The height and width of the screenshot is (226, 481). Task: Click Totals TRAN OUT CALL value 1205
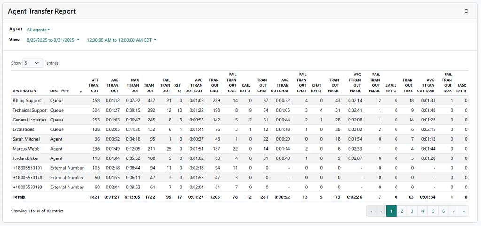tap(215, 197)
